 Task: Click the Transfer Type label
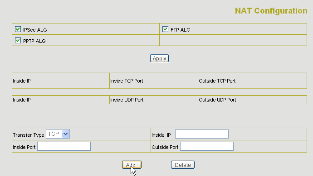tap(29, 135)
